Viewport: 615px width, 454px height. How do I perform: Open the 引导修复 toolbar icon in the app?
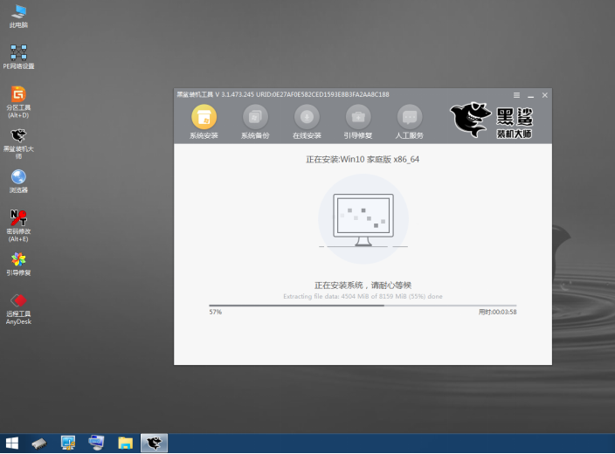[358, 117]
